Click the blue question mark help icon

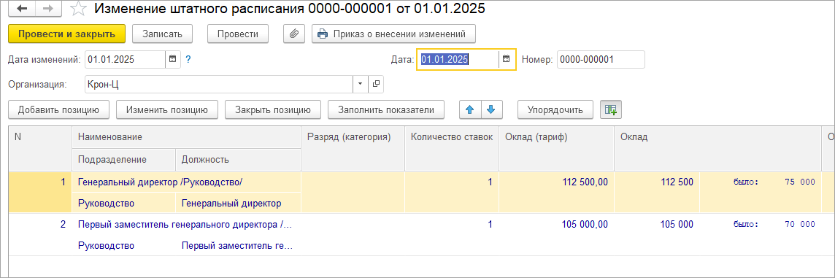188,60
